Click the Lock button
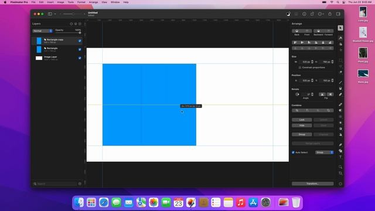The height and width of the screenshot is (211, 375). tap(302, 120)
